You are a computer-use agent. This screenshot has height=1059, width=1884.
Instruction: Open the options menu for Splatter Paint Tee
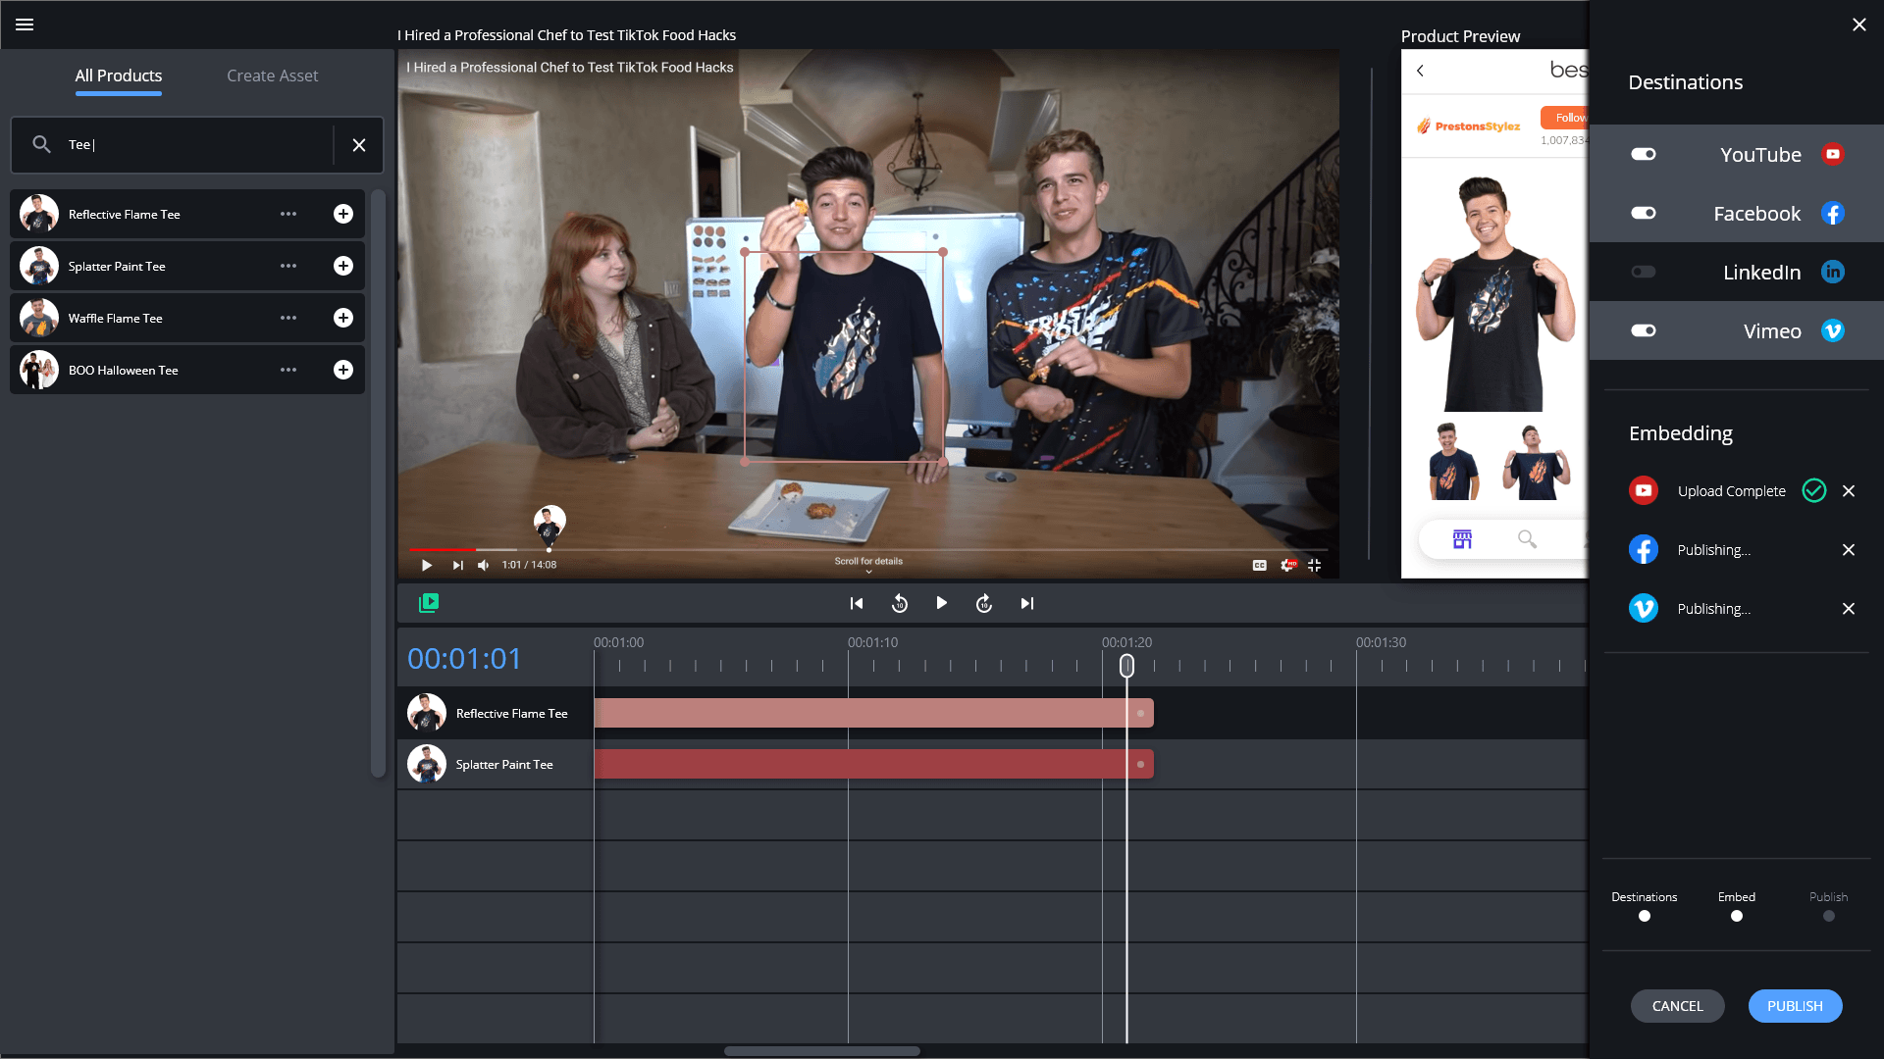point(288,266)
